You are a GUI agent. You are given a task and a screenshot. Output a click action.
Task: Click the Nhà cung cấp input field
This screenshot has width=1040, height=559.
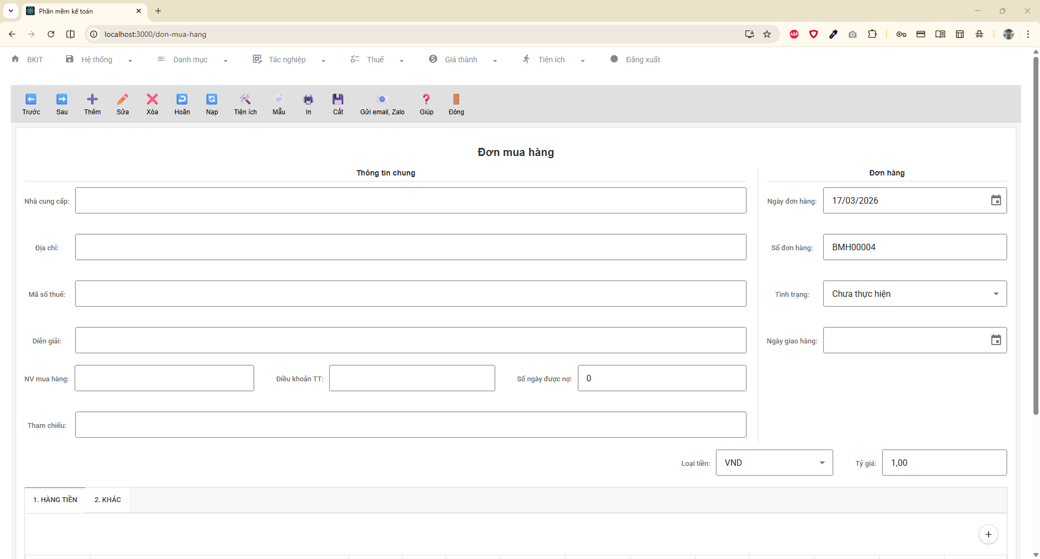pyautogui.click(x=411, y=200)
